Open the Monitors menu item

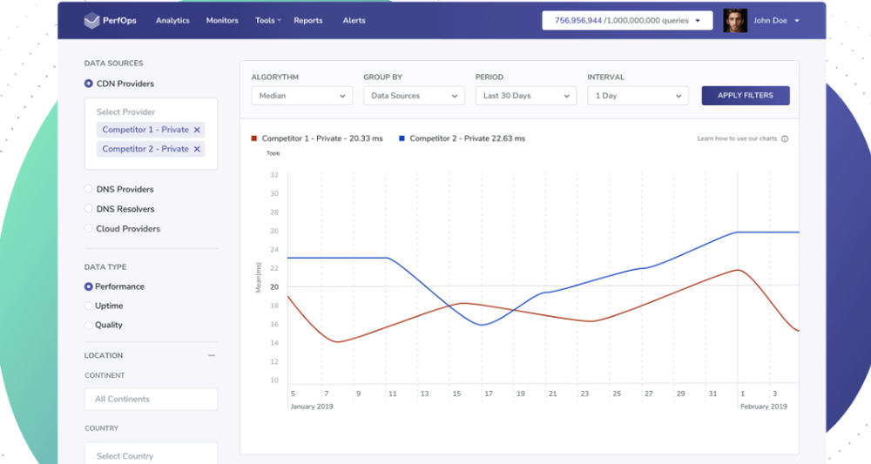(222, 21)
